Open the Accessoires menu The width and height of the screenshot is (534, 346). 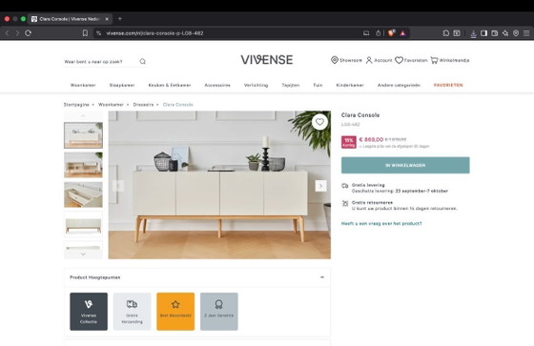[x=217, y=85]
